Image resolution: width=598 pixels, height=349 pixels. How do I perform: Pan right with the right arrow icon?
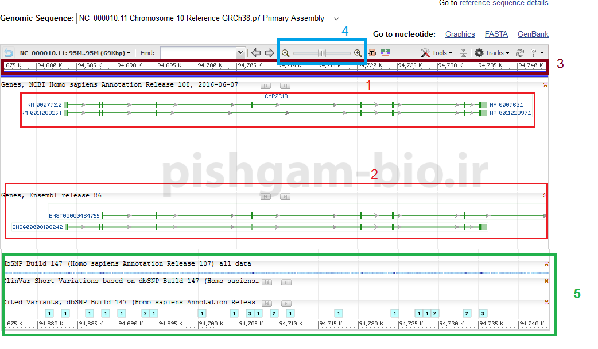[269, 53]
